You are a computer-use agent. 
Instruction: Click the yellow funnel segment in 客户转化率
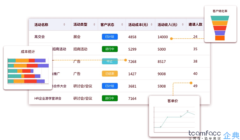pyautogui.click(x=220, y=23)
